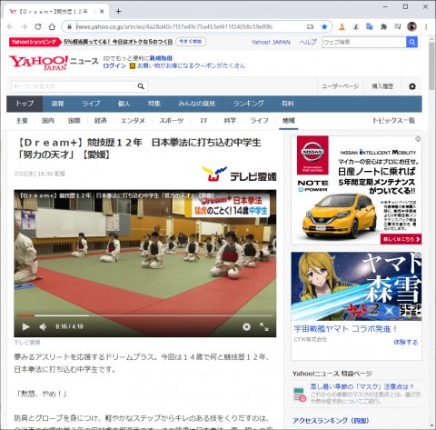Open the user profile avatar
Screen dimensions: 436x430
411,26
